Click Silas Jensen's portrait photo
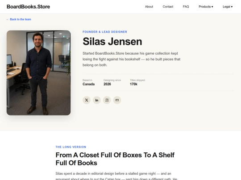Viewport: 241px width, 180px height. (38, 73)
